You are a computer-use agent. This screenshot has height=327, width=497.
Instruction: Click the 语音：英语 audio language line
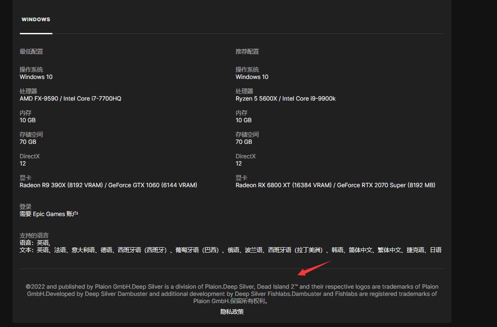pyautogui.click(x=35, y=243)
